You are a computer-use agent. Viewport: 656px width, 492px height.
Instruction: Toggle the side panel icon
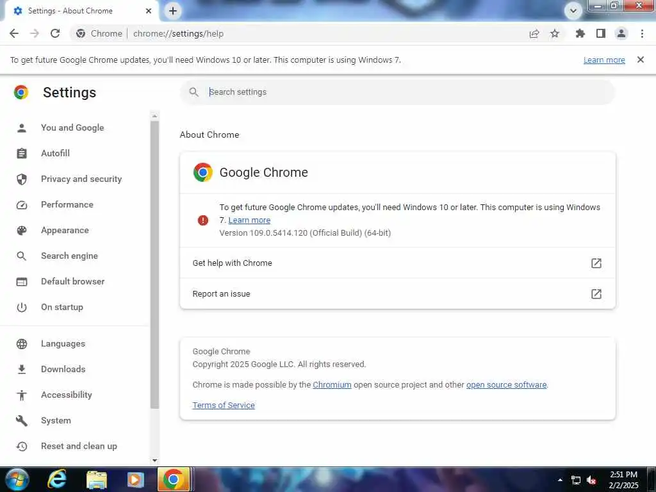[601, 33]
